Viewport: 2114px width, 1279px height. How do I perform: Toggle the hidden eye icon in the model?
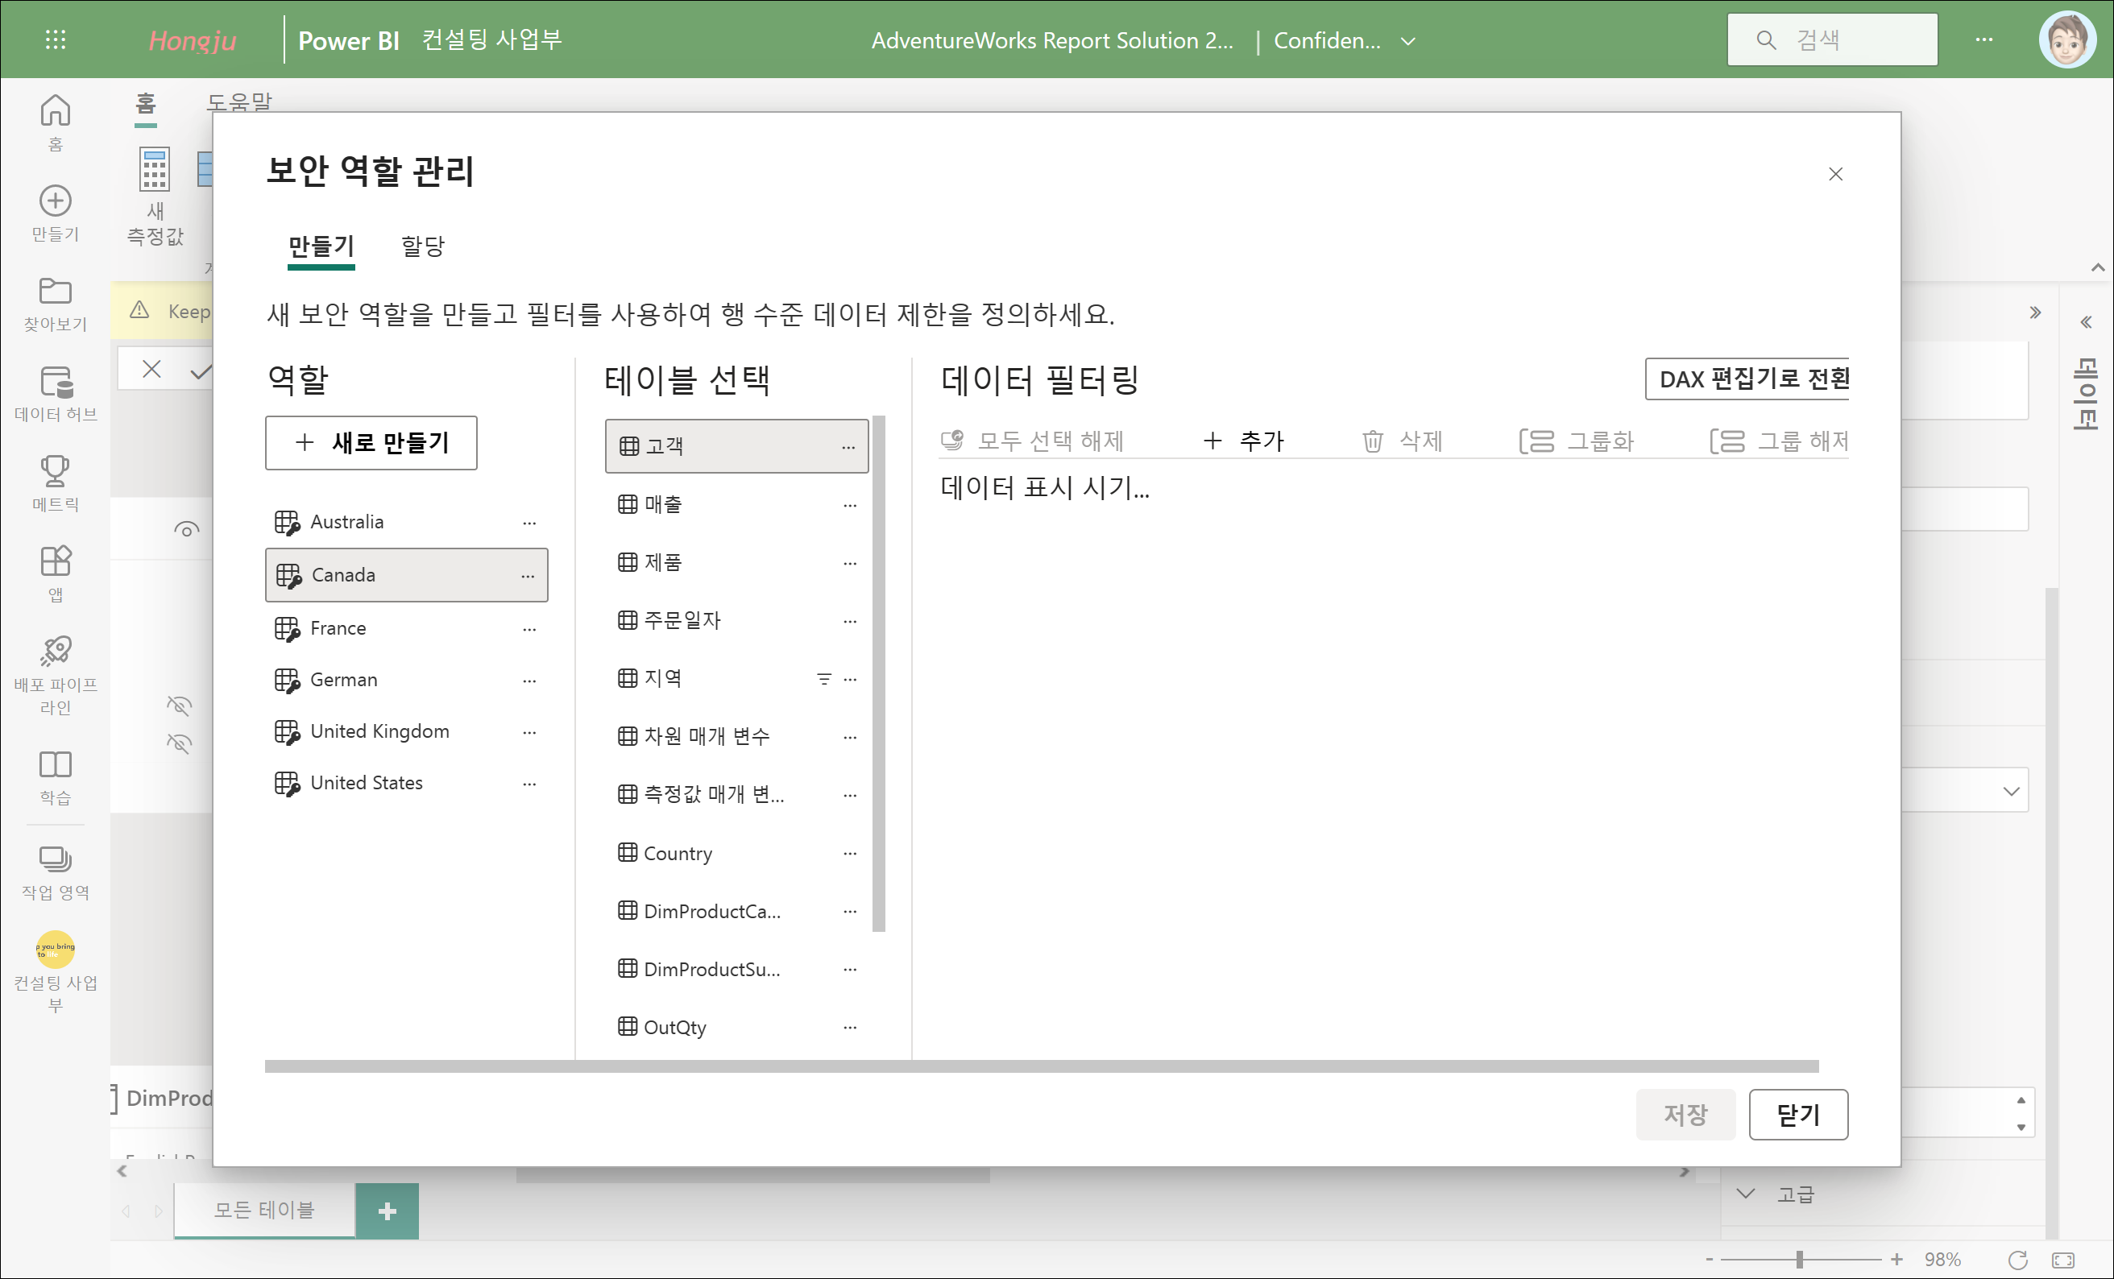(179, 706)
